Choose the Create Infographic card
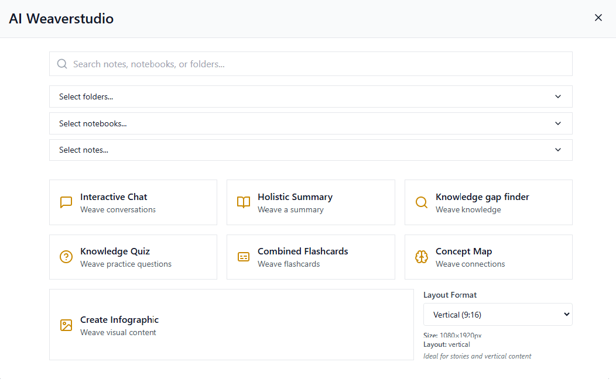The width and height of the screenshot is (616, 386). (x=231, y=325)
